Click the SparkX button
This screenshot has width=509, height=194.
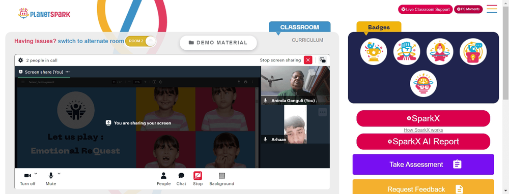[x=423, y=118]
